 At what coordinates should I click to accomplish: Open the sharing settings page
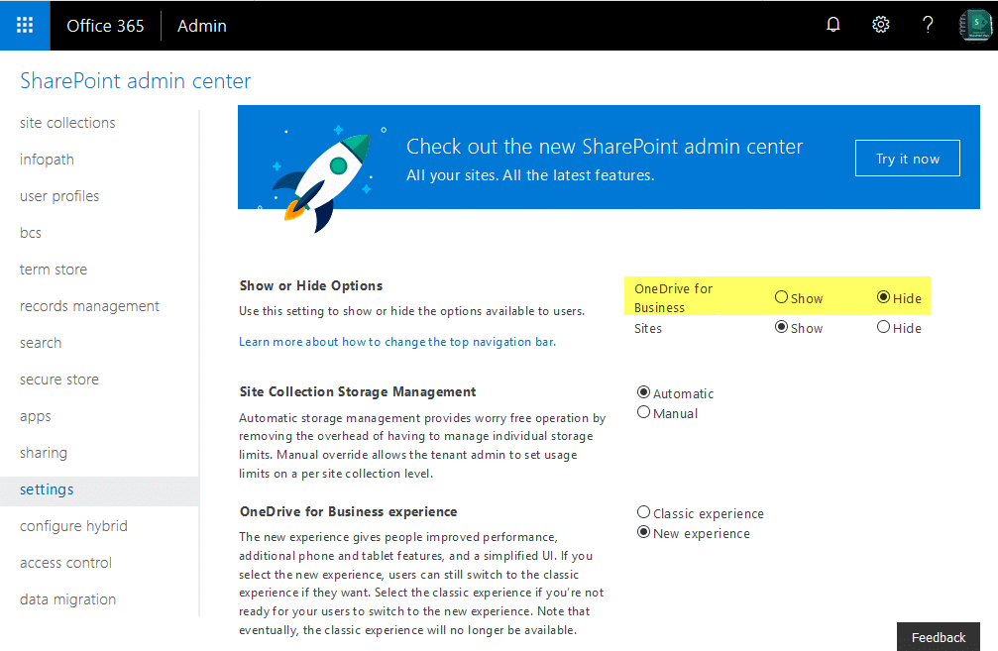pos(44,453)
